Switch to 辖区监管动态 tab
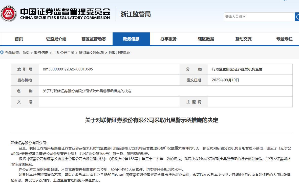299x187 pixels. pyautogui.click(x=94, y=39)
